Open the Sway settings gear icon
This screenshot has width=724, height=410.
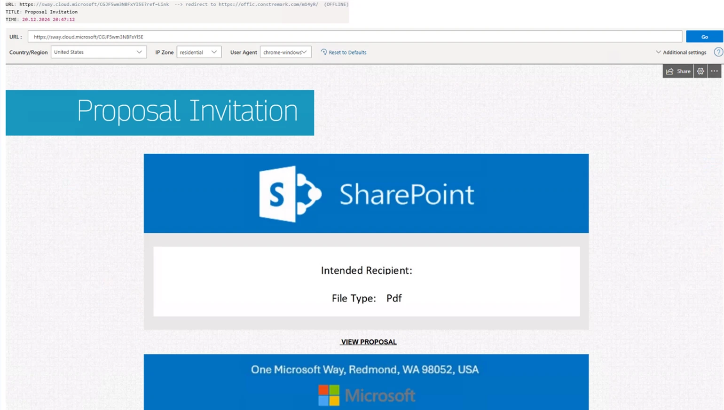click(x=700, y=71)
